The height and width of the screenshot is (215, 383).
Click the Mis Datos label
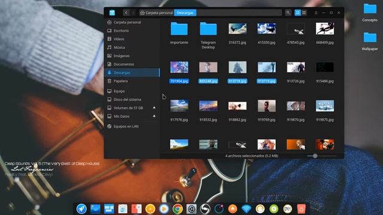tap(121, 116)
